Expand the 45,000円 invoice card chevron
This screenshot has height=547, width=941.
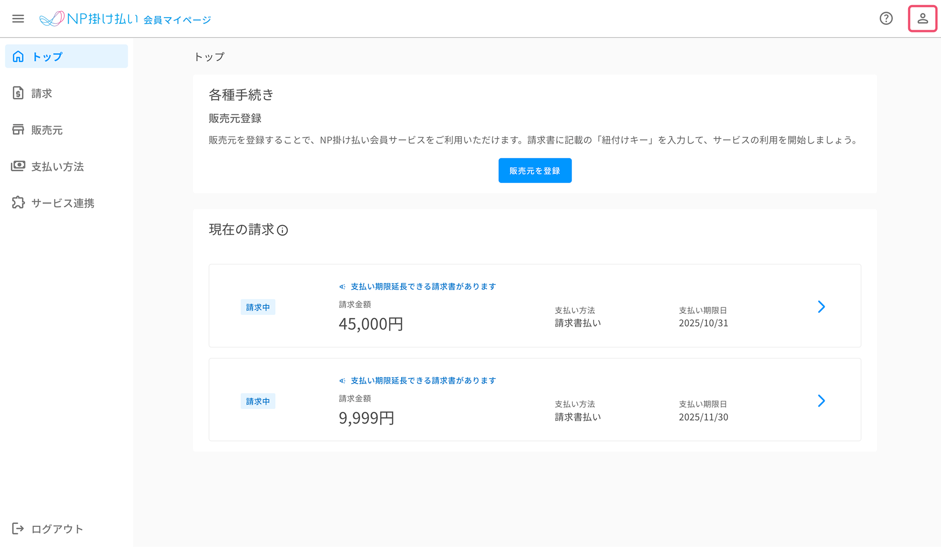821,307
